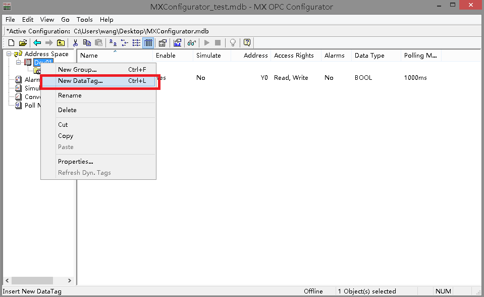Viewport: 484px width, 297px height.
Task: Click the Y0 address cell
Action: click(264, 78)
